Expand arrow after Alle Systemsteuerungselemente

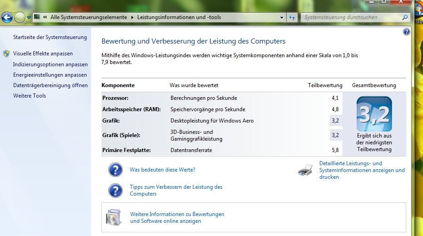(132, 18)
